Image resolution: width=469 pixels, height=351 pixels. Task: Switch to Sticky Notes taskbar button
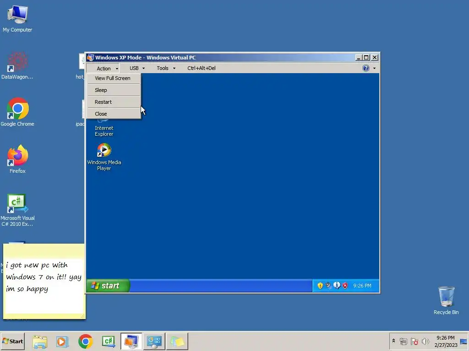[177, 341]
